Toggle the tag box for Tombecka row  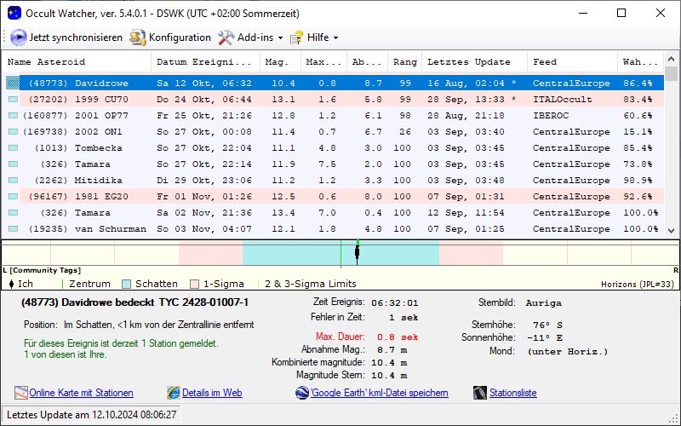(x=13, y=148)
